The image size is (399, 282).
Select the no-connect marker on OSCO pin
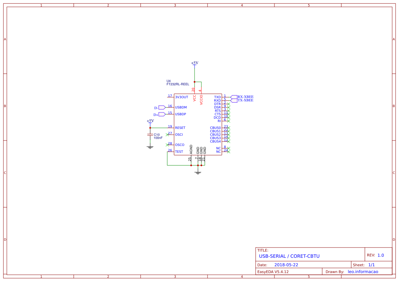[x=167, y=145]
